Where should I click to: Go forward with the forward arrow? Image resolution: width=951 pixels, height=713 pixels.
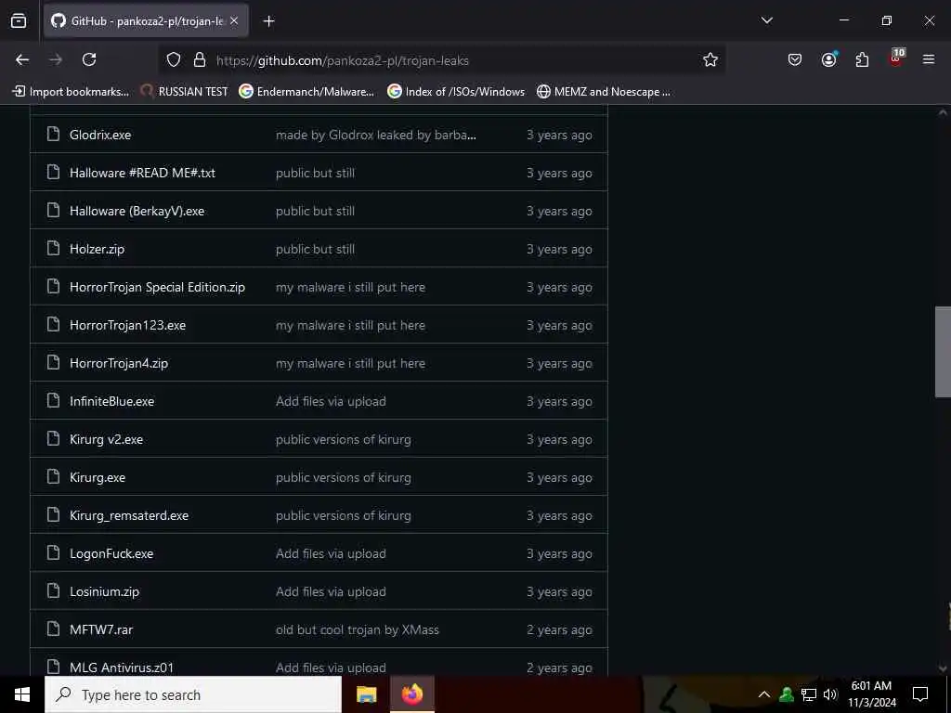[56, 59]
